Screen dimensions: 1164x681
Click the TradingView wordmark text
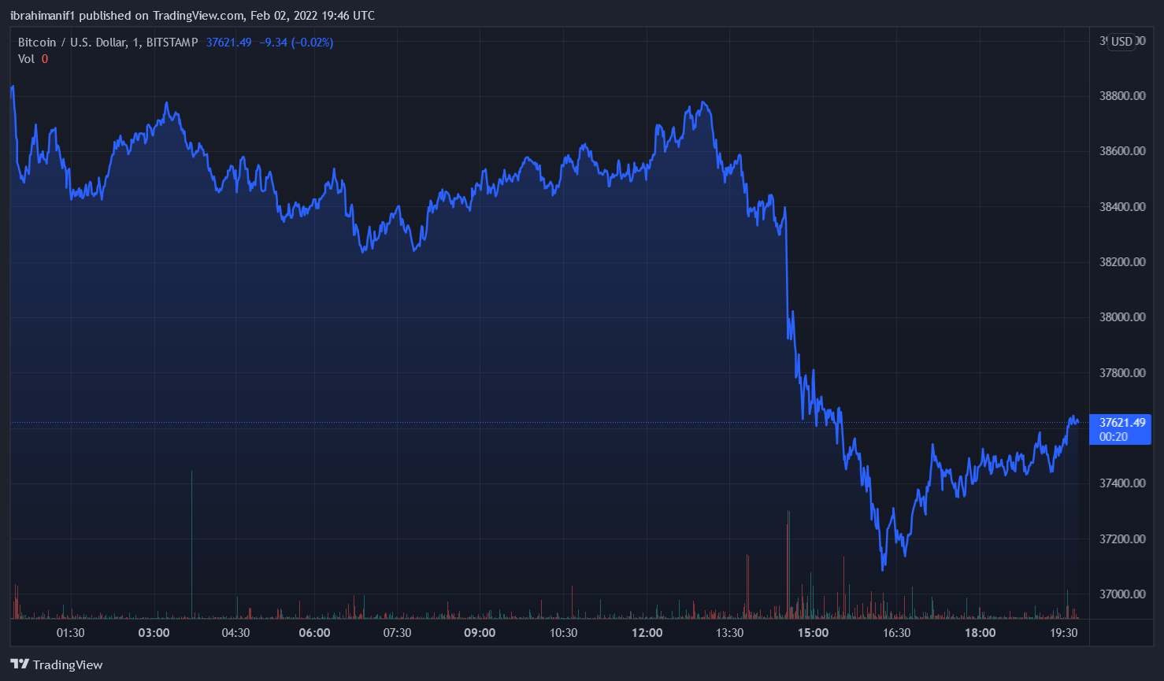point(68,664)
